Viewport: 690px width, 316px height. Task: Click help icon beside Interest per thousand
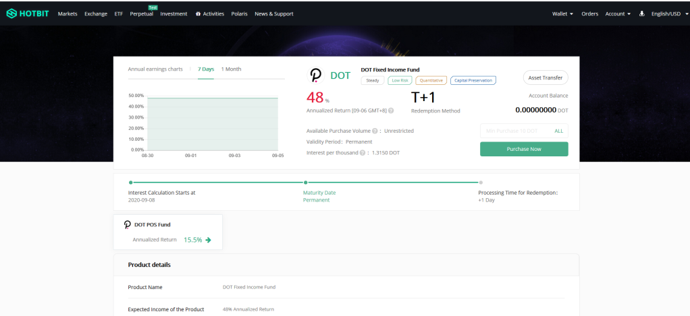(x=363, y=153)
